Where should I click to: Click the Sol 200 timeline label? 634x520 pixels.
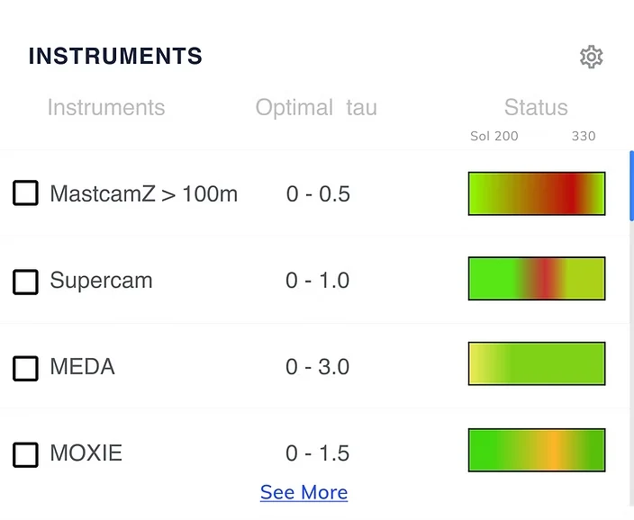(x=494, y=136)
